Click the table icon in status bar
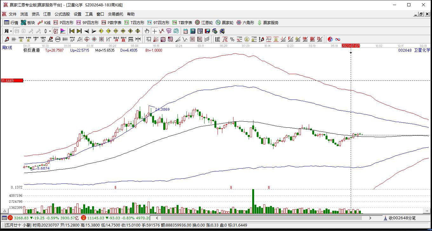This screenshot has height=231, width=432. point(4,218)
